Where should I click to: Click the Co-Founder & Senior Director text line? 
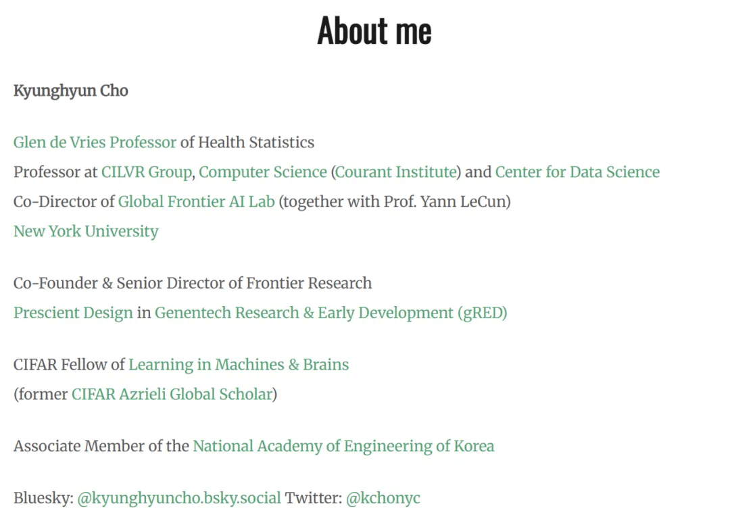[x=193, y=283]
